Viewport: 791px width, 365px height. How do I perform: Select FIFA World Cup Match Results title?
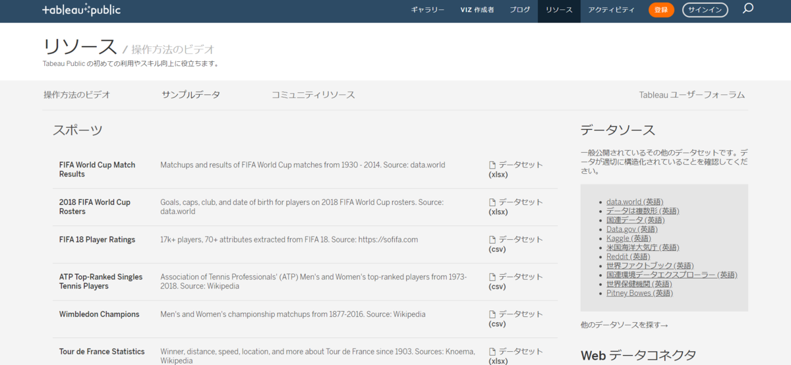[x=97, y=169]
